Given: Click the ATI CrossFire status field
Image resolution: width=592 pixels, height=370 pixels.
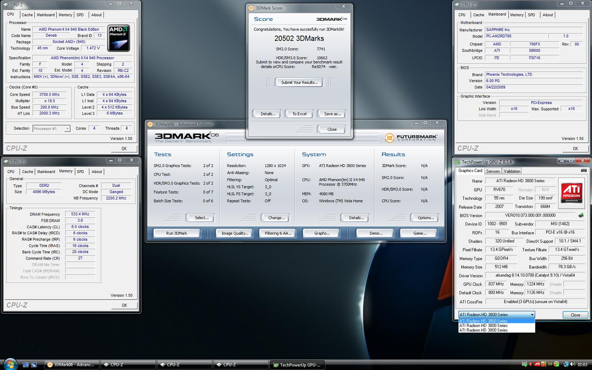Looking at the screenshot, I should (535, 302).
